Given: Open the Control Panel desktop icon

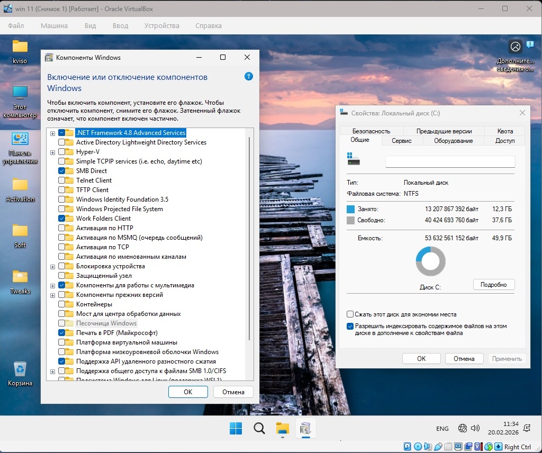Looking at the screenshot, I should pos(20,140).
